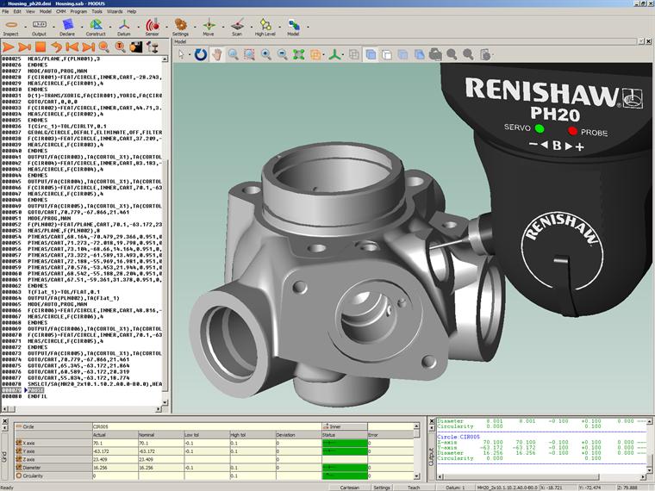Click the orange floppy disk save icon
Image resolution: width=655 pixels, height=491 pixels.
[x=136, y=47]
